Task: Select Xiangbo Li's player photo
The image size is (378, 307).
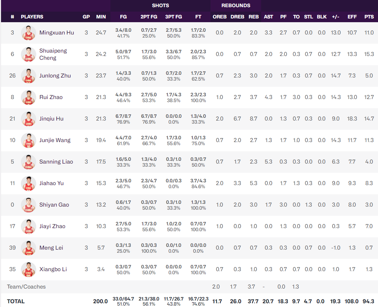Action: coord(28,269)
